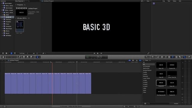Switch browser to list view
192x108 pixels.
pyautogui.click(x=15, y=53)
